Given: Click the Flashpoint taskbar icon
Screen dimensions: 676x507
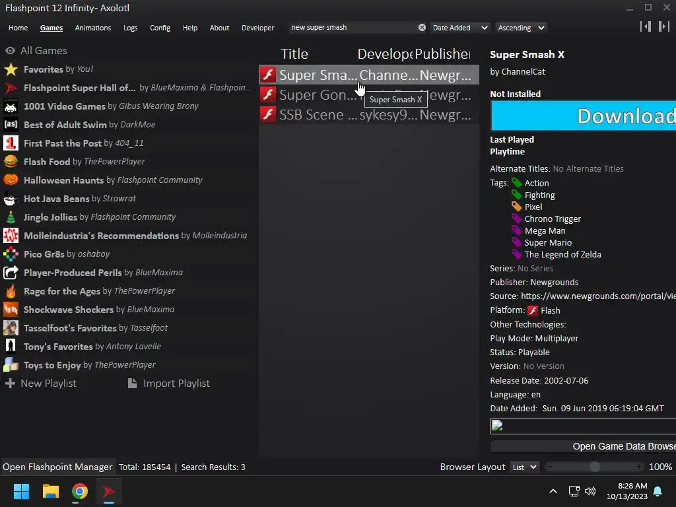Looking at the screenshot, I should coord(109,491).
